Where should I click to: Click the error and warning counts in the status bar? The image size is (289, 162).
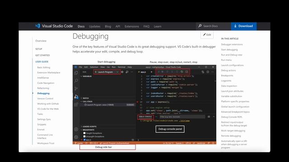coord(93,143)
